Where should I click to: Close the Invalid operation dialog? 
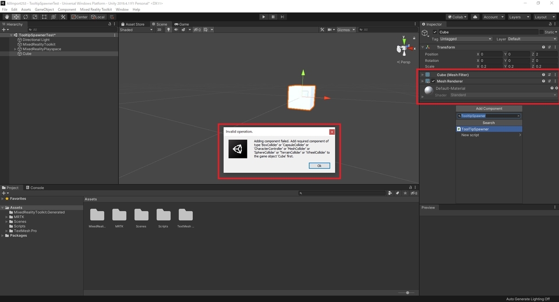[x=332, y=131]
